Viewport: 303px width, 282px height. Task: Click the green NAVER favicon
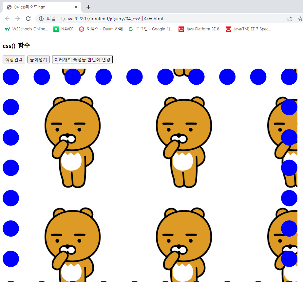coord(56,29)
